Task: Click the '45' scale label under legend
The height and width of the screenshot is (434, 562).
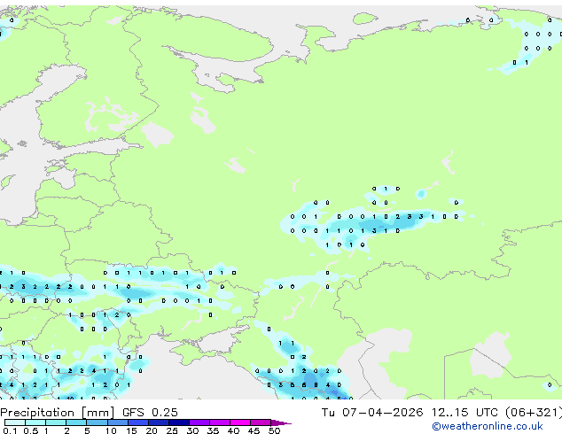Action: [x=254, y=430]
